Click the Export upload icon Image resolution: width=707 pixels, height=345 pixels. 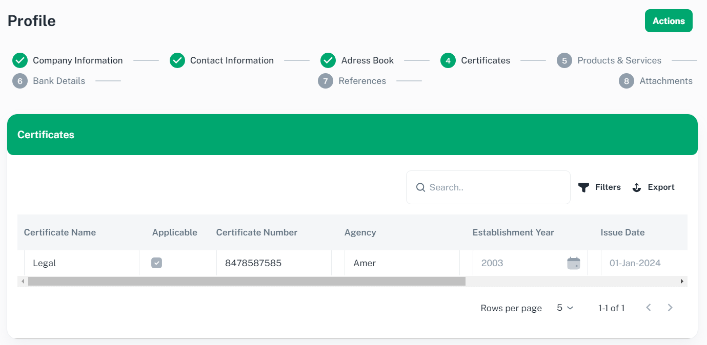(637, 187)
